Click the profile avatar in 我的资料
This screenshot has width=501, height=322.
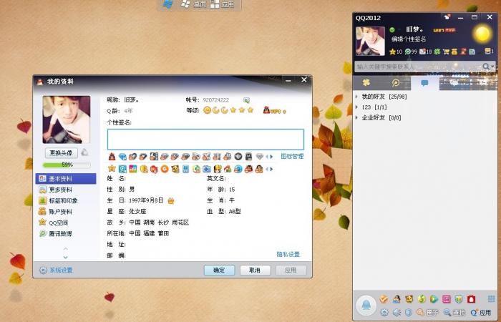coord(67,119)
